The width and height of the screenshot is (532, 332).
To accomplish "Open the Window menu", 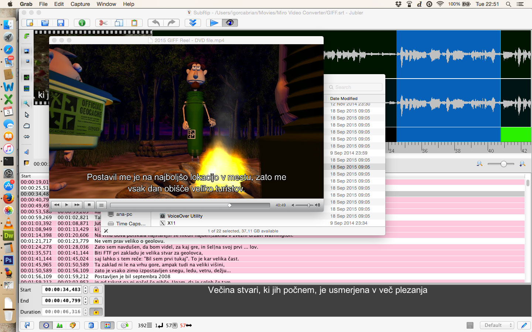I will point(106,4).
